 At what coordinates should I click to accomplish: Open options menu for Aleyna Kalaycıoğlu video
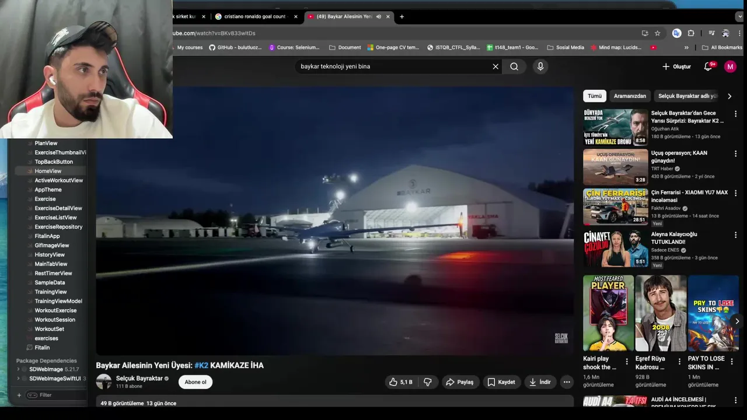(735, 235)
